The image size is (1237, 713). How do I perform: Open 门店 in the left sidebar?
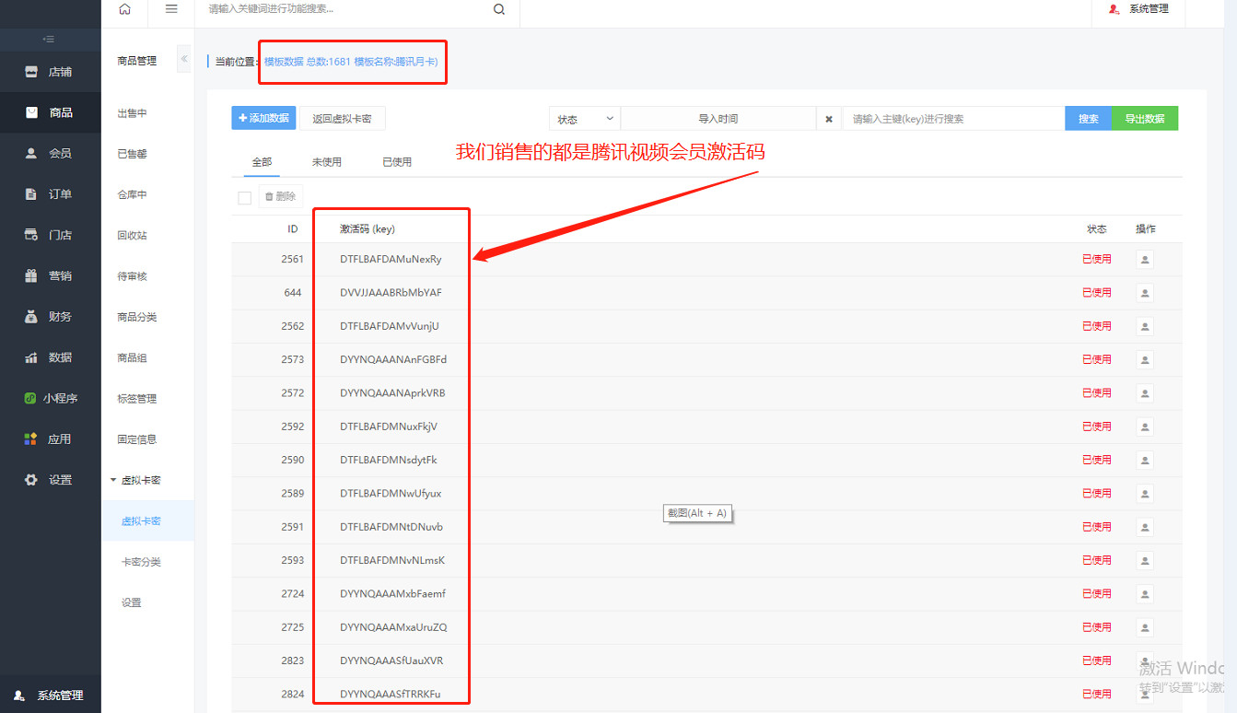(x=50, y=235)
